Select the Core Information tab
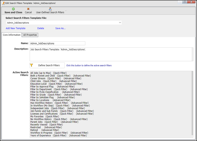The image size is (197, 141). pyautogui.click(x=12, y=35)
